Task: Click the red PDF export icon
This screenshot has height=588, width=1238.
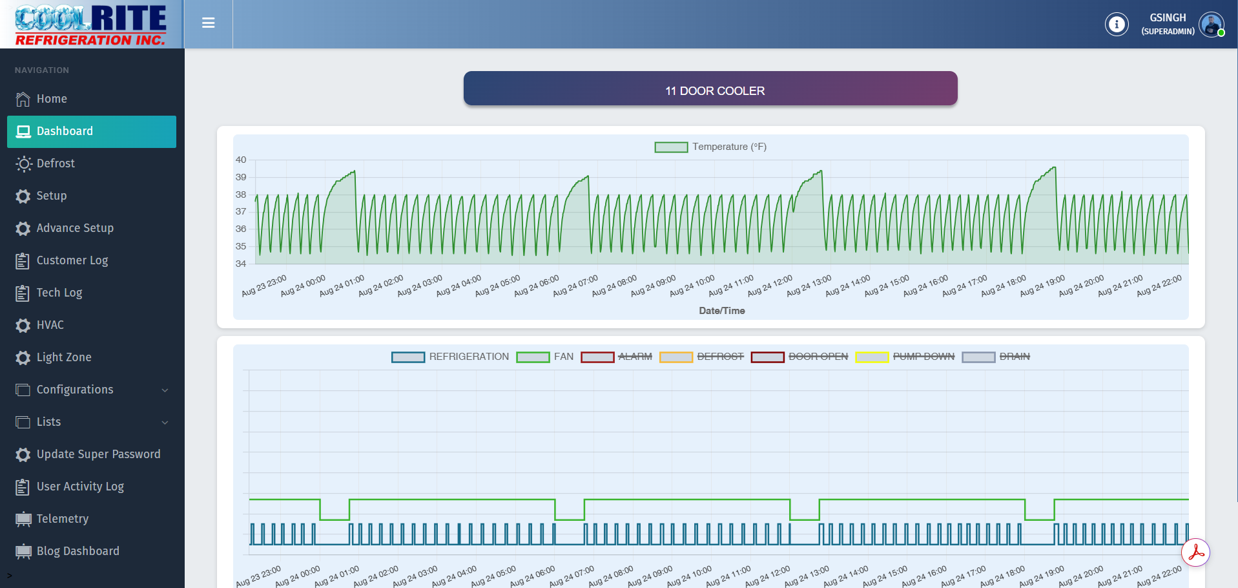Action: tap(1195, 552)
